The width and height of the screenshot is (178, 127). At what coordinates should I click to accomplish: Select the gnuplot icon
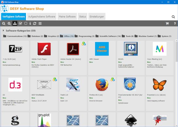[44, 120]
